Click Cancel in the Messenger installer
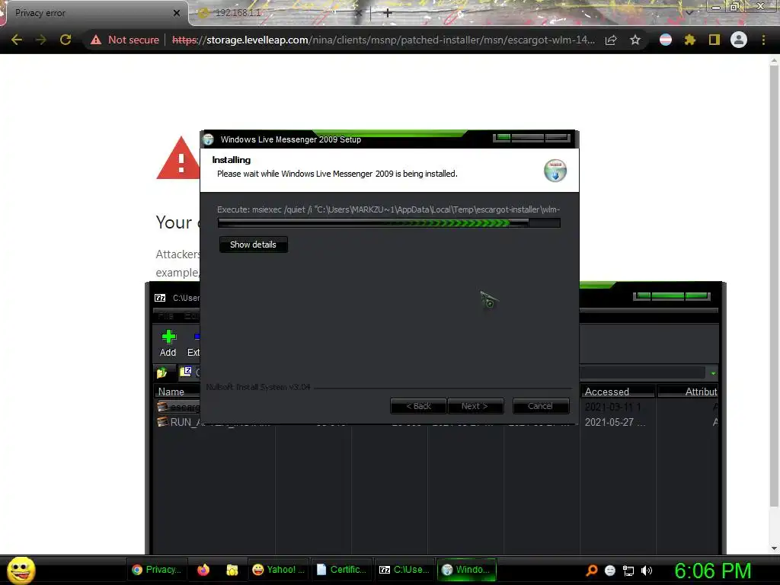 [x=540, y=406]
